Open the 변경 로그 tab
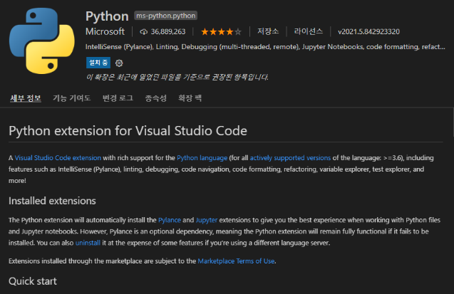This screenshot has height=294, width=454. click(x=118, y=98)
